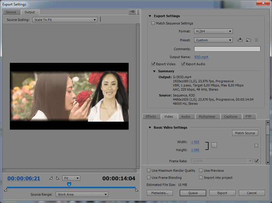Open the Preset dropdown showing Custom
Screen dimensions: 272x203
click(x=213, y=40)
